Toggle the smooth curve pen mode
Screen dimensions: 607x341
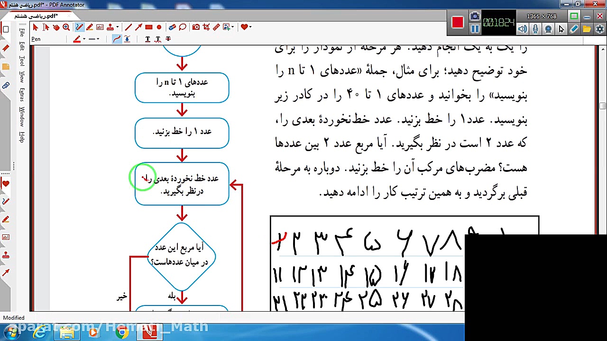click(x=117, y=39)
